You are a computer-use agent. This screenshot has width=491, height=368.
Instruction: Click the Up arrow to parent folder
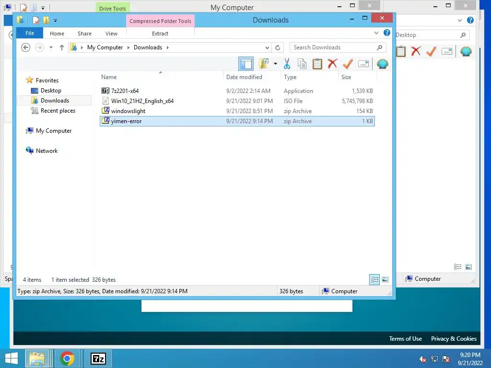tap(62, 47)
